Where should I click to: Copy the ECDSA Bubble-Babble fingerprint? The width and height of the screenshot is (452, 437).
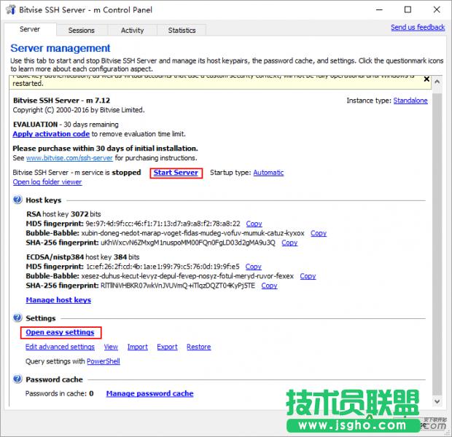(308, 276)
